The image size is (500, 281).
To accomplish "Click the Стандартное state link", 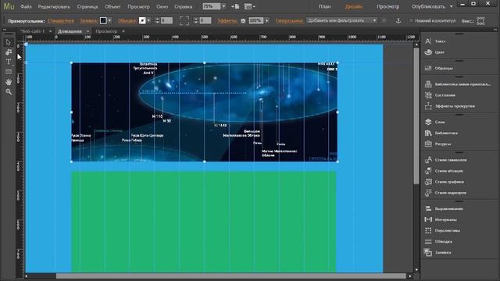I will 61,21.
